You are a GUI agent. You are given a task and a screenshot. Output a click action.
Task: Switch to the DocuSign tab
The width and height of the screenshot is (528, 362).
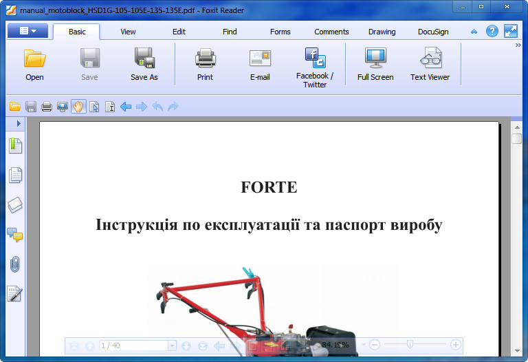(433, 32)
